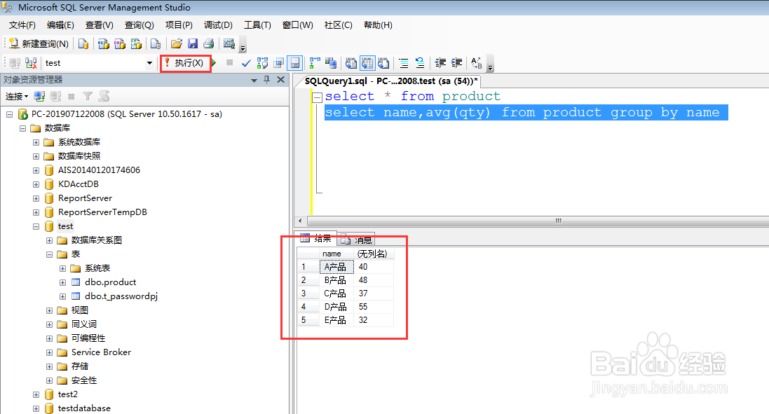Open the Query Options icon
Screen dimensions: 769x414
click(278, 63)
